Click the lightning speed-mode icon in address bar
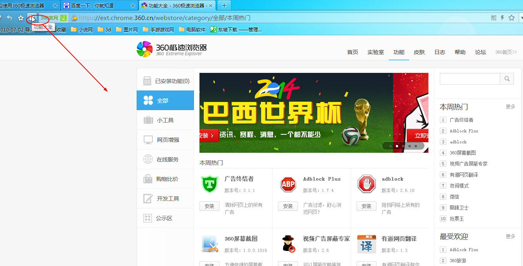The image size is (523, 266). (x=502, y=18)
